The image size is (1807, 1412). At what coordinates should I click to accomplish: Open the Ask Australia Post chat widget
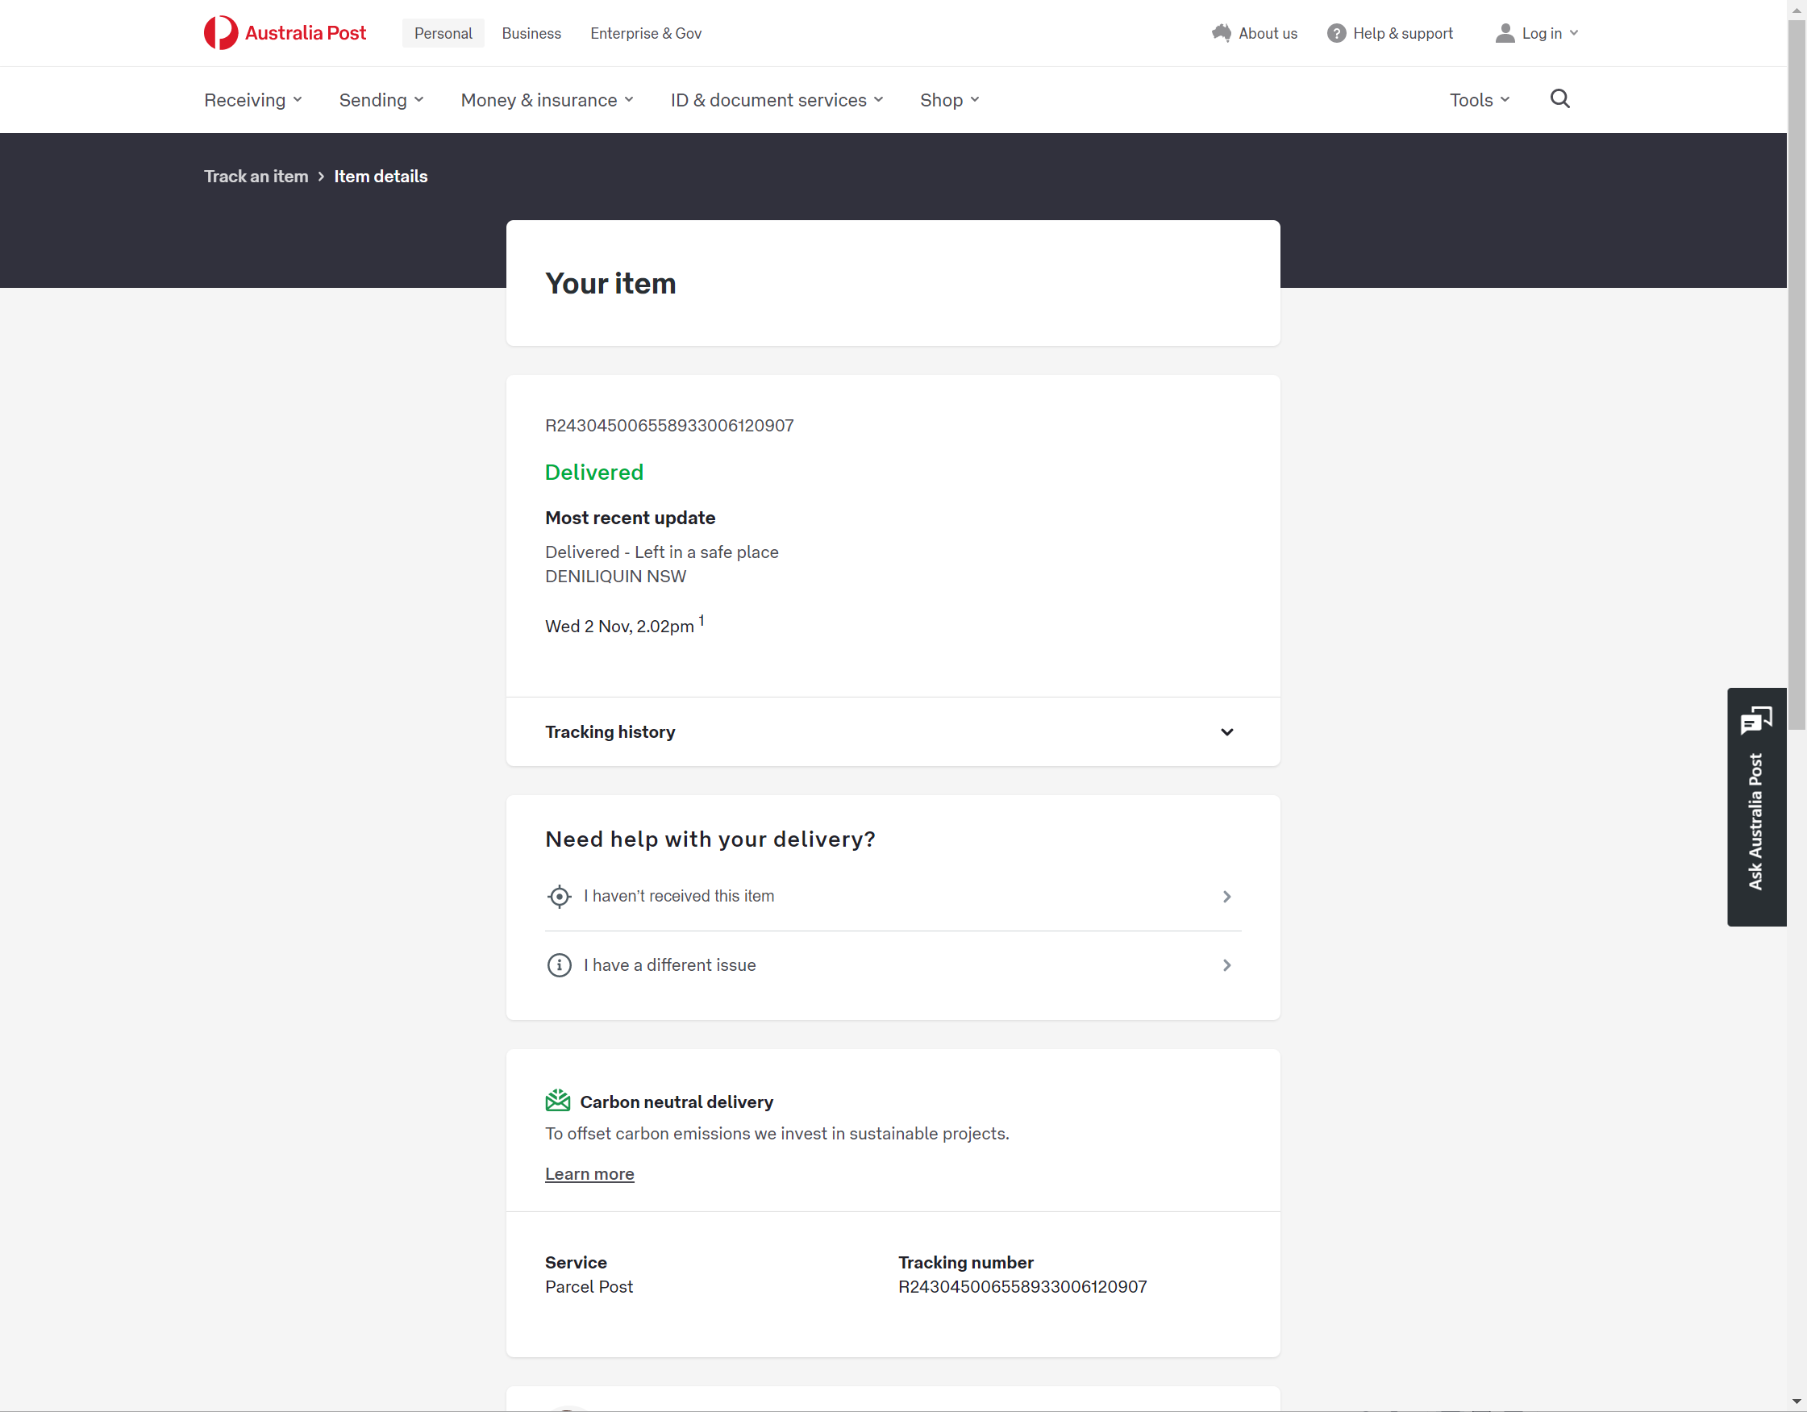click(x=1755, y=806)
